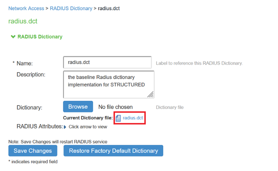Grab the Description box resize handle
This screenshot has width=278, height=171.
(151, 95)
